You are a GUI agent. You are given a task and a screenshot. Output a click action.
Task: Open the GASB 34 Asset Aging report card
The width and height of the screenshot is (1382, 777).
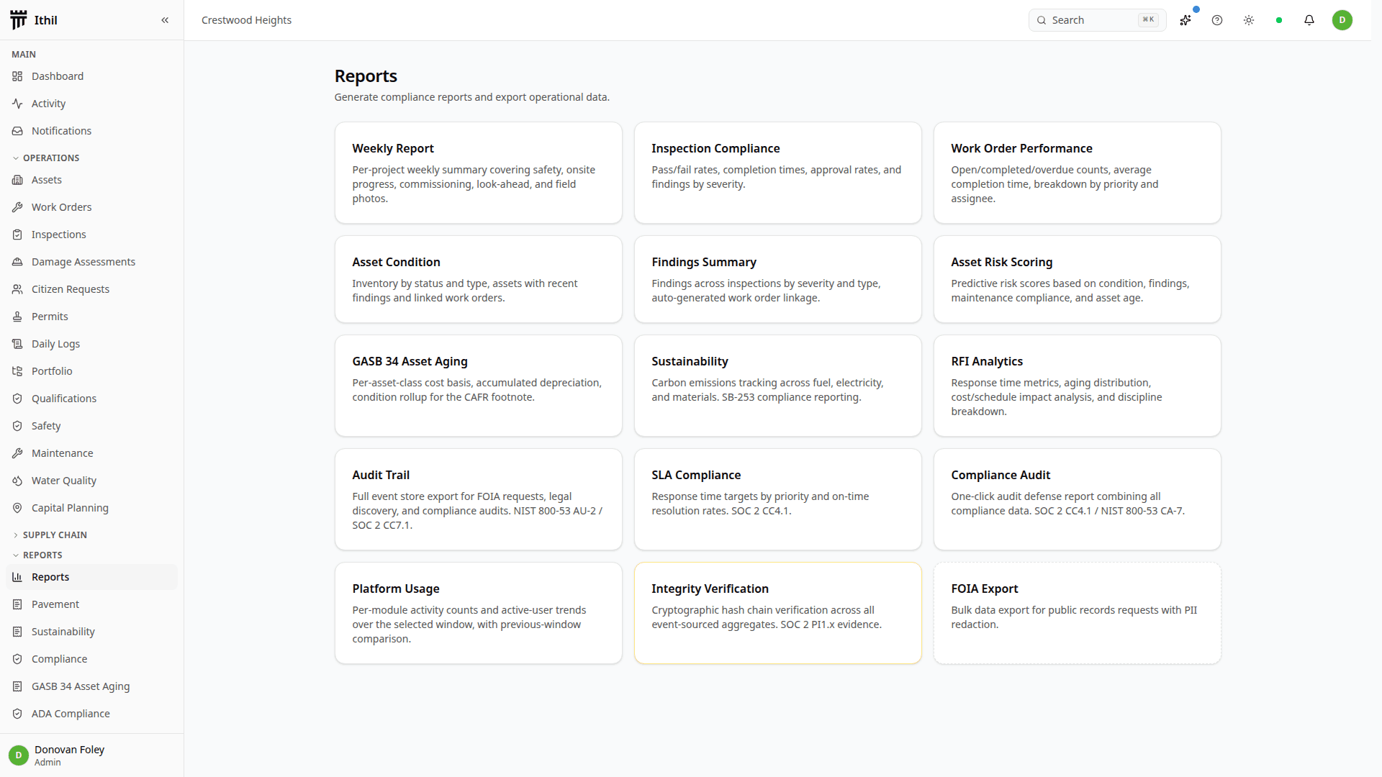click(479, 386)
